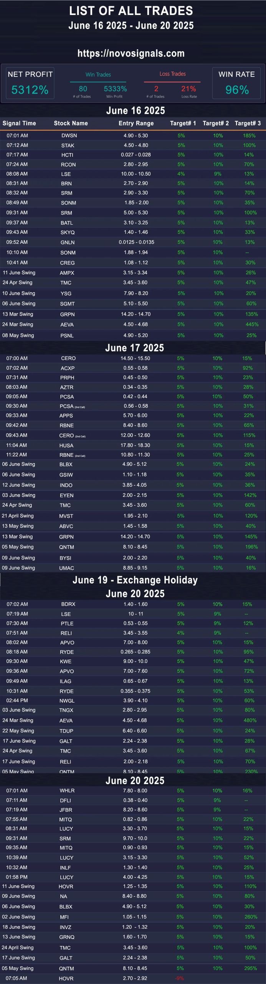Image resolution: width=266 pixels, height=984 pixels.
Task: Open the novosignals.com website link
Action: click(131, 53)
